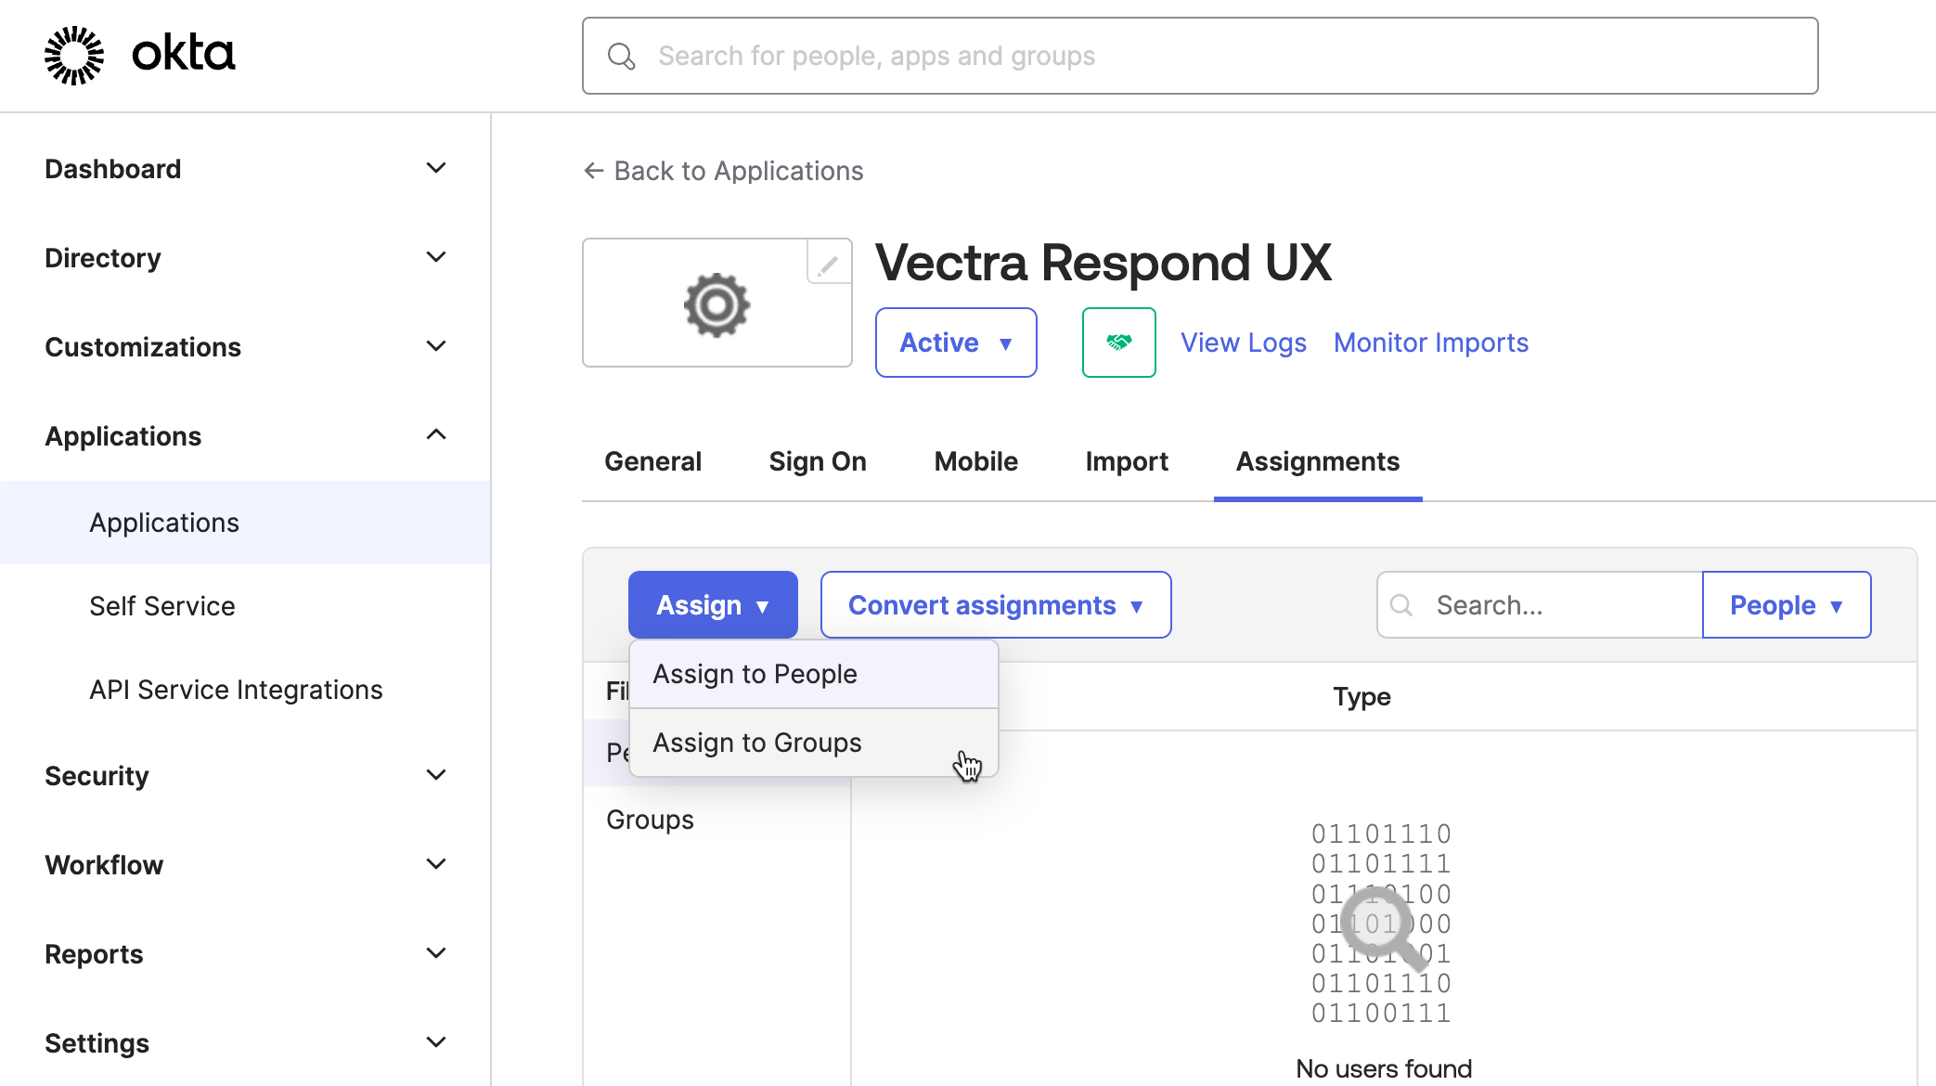This screenshot has width=1936, height=1086.
Task: Open the Convert assignments dropdown
Action: point(995,604)
